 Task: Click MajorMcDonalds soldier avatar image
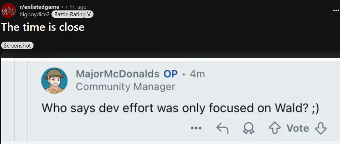pos(55,80)
